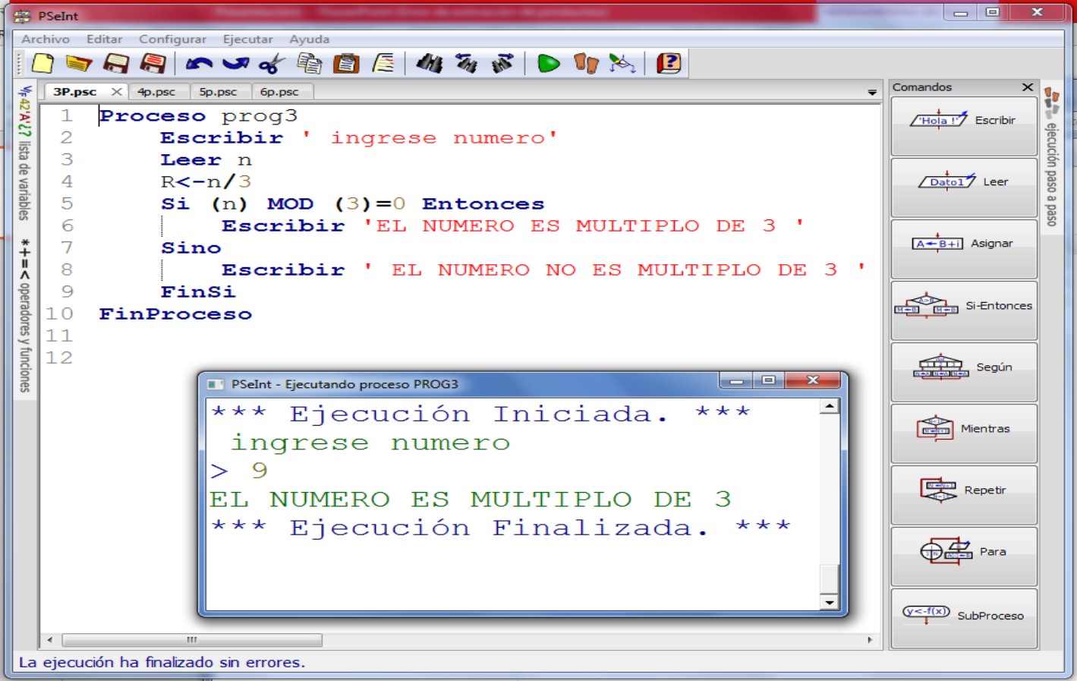The height and width of the screenshot is (681, 1077).
Task: Run the program with the green execute icon
Action: tap(549, 63)
